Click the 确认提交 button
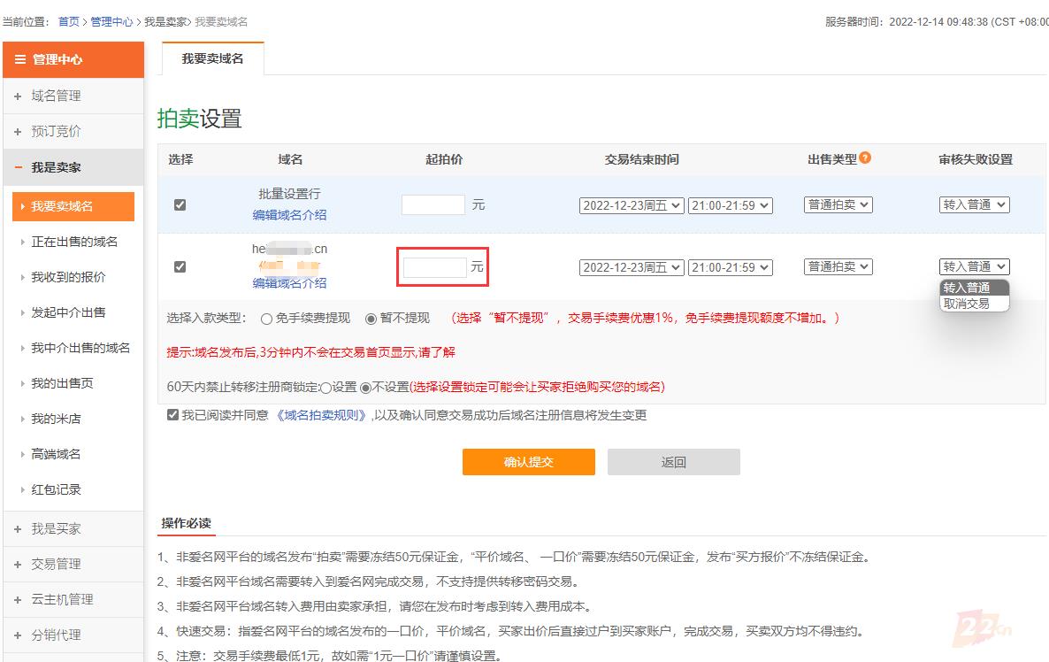Image resolution: width=1049 pixels, height=662 pixels. 528,462
